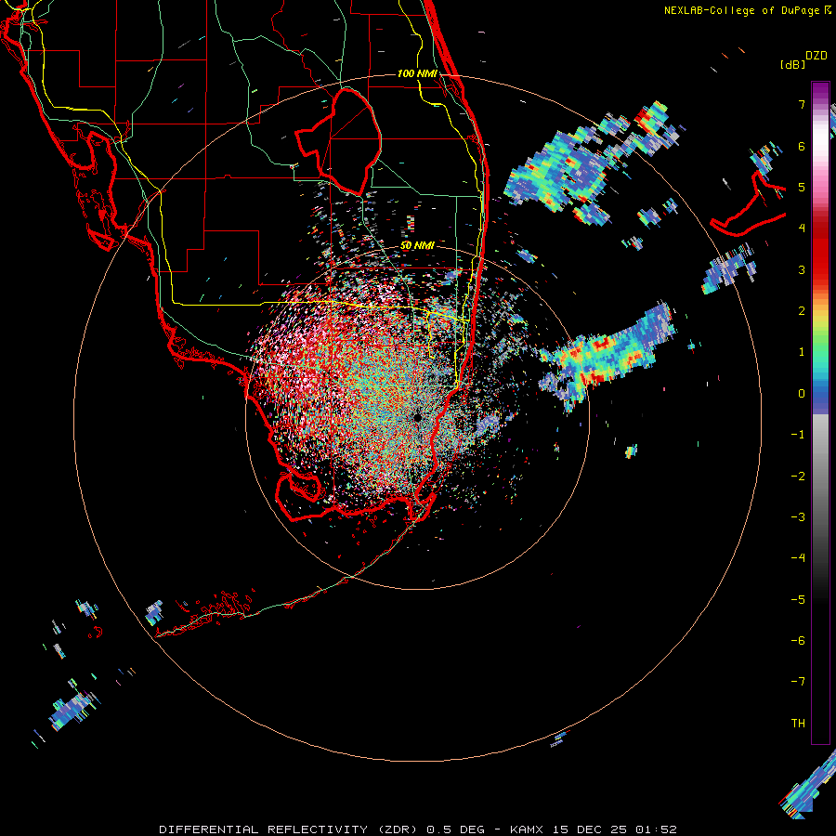Click the -1 value on the color scale
Screen dimensions: 836x836
pyautogui.click(x=798, y=434)
